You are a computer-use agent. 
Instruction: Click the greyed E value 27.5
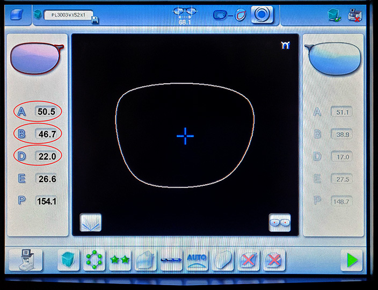341,179
